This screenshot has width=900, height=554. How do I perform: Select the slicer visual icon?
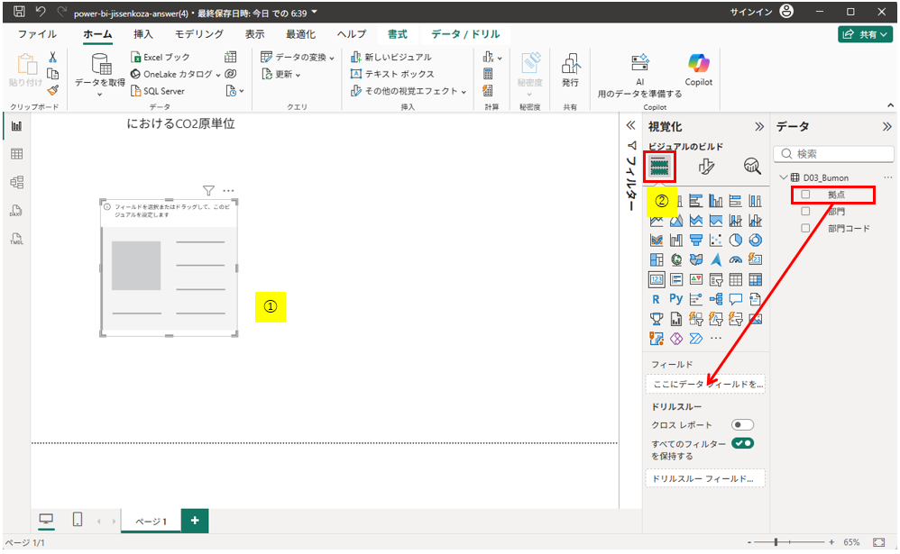(x=717, y=277)
